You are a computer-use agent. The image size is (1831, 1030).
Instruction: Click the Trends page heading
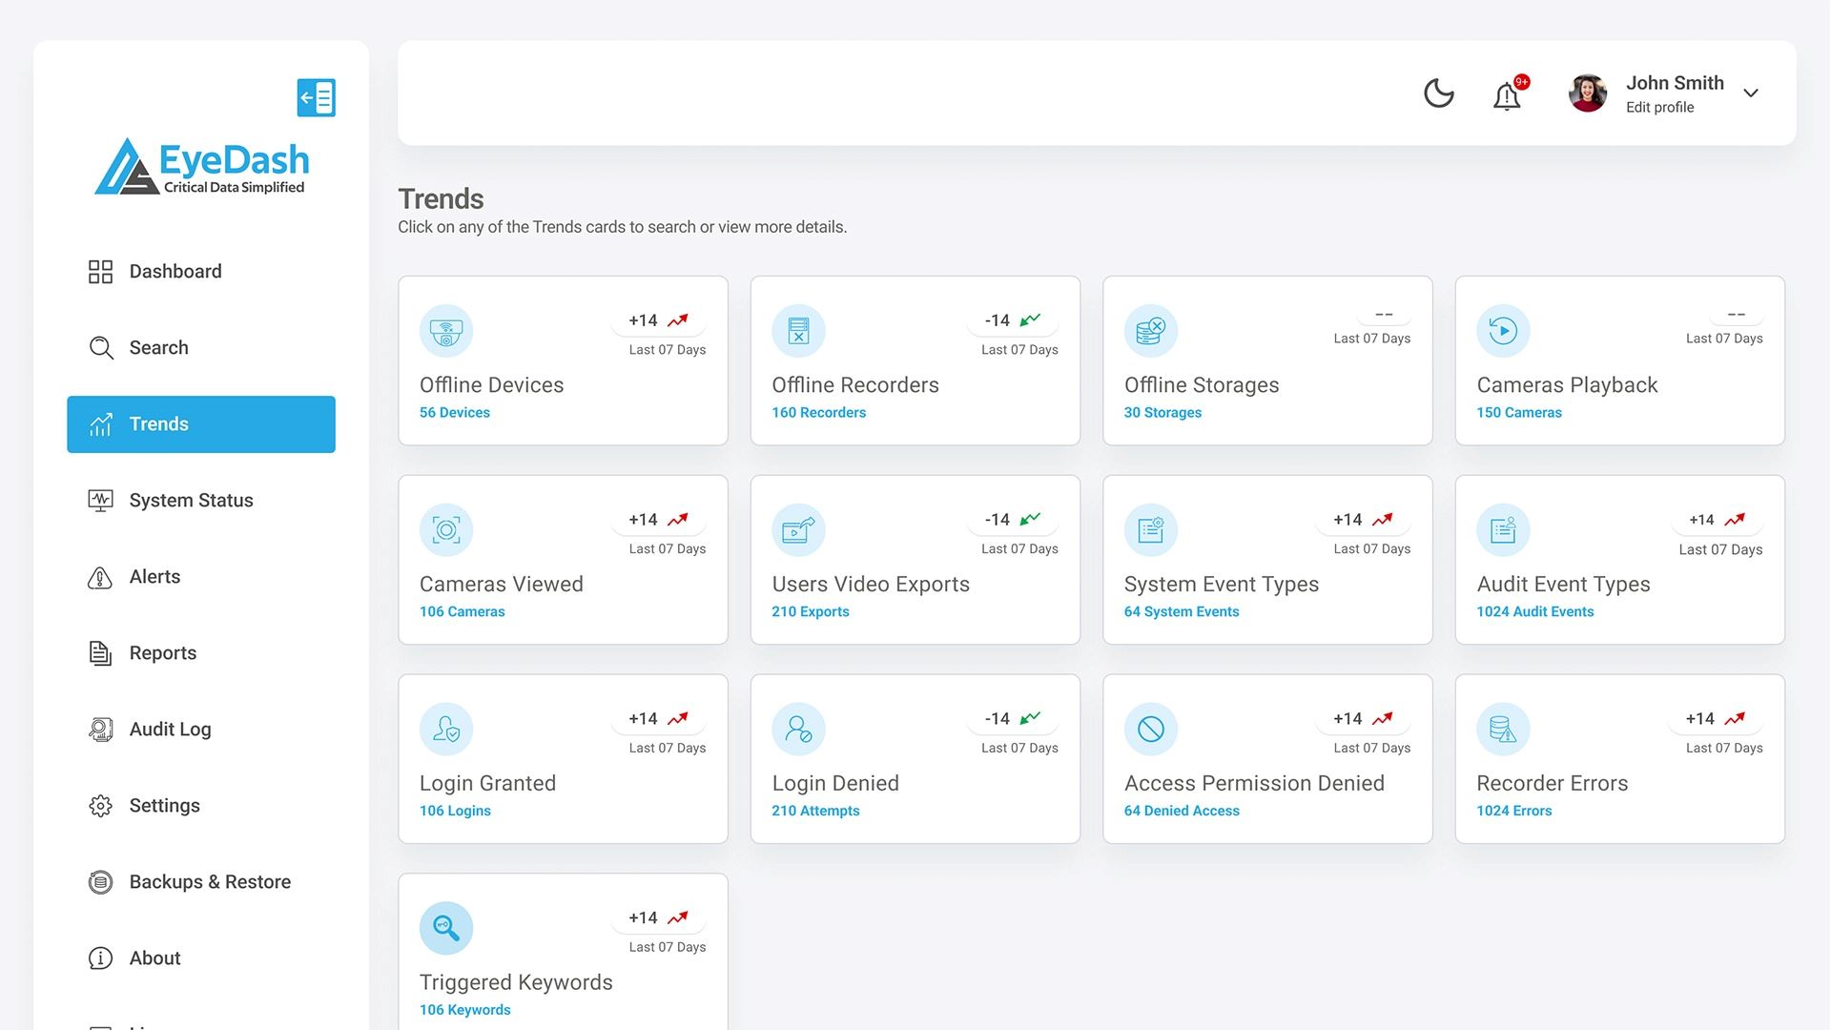[441, 199]
